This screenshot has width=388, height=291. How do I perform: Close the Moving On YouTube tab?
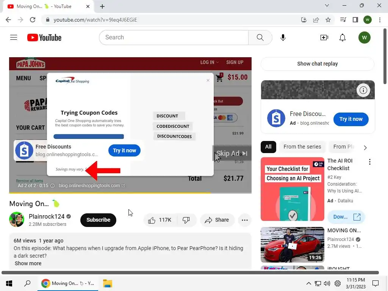coord(88,6)
